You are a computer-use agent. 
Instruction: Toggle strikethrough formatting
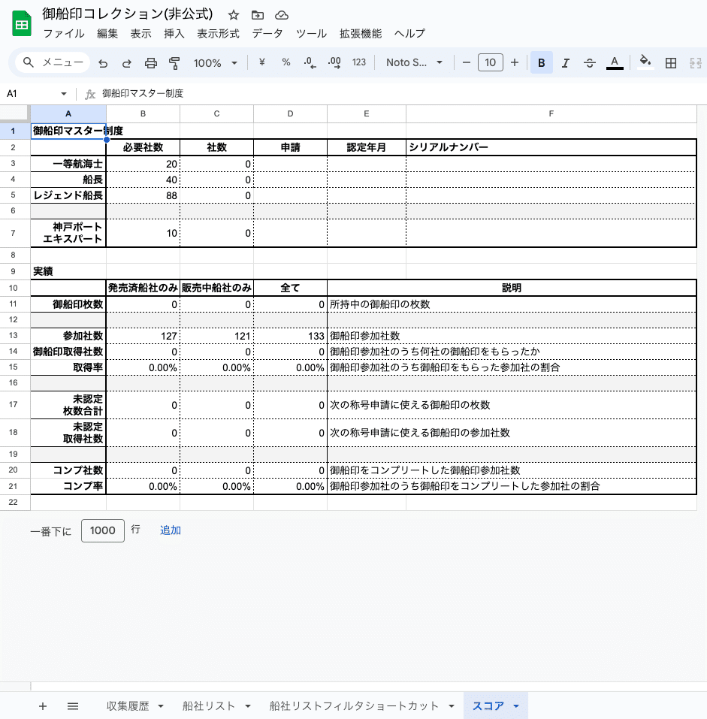click(x=590, y=62)
